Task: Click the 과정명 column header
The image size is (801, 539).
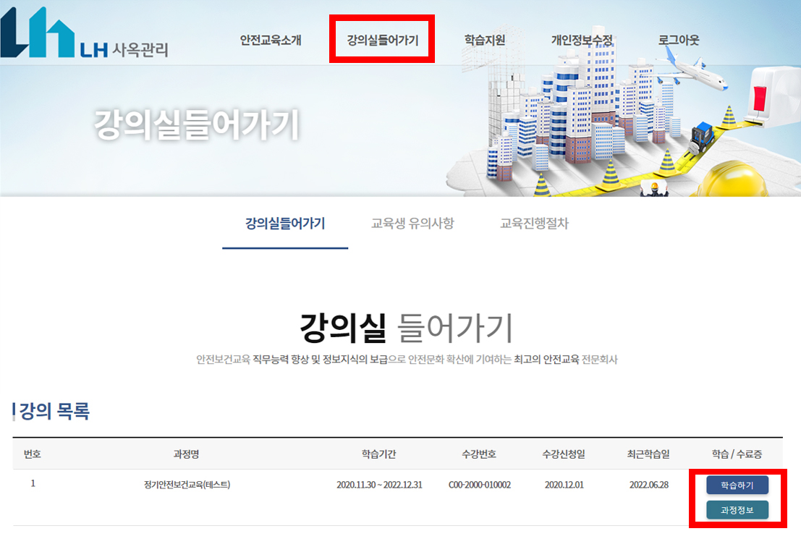Action: coord(186,454)
